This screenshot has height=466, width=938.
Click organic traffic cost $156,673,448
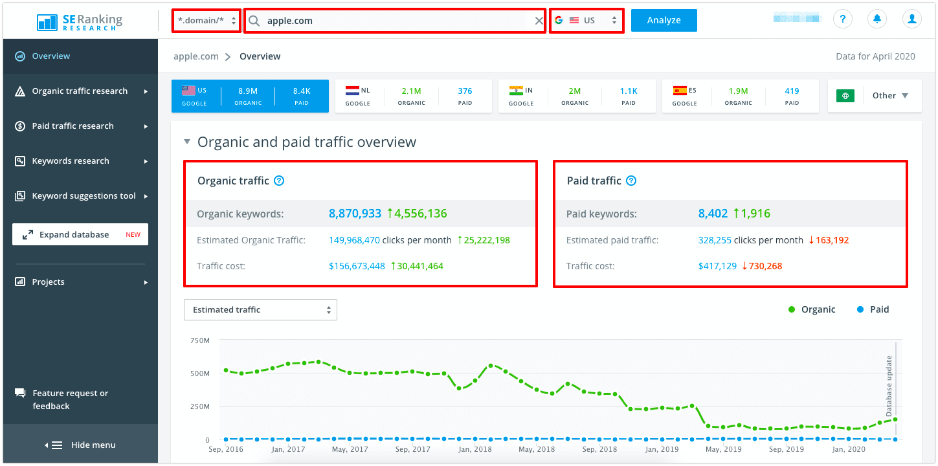[357, 266]
